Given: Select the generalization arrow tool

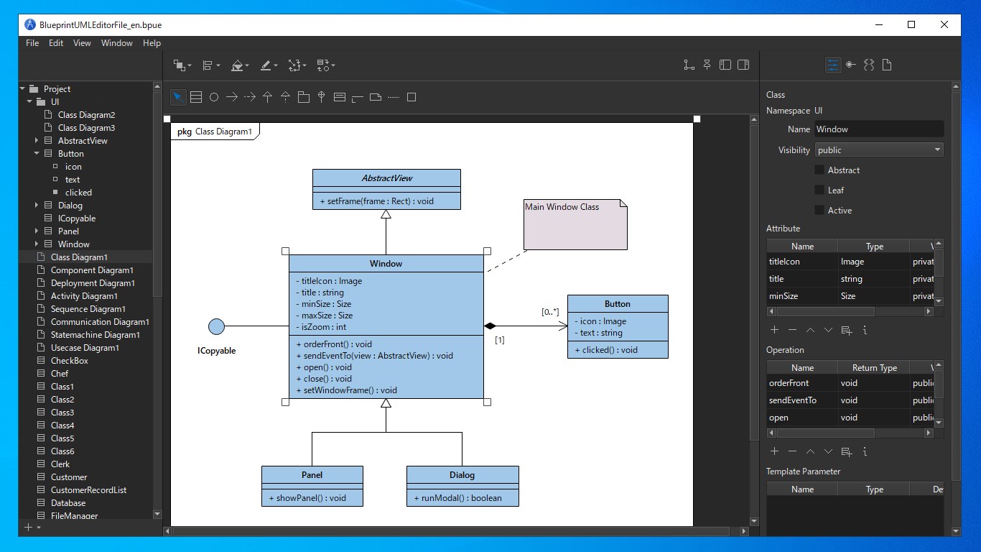Looking at the screenshot, I should click(x=267, y=96).
